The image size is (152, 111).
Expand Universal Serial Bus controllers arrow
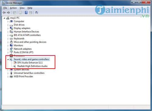pyautogui.click(x=8, y=73)
